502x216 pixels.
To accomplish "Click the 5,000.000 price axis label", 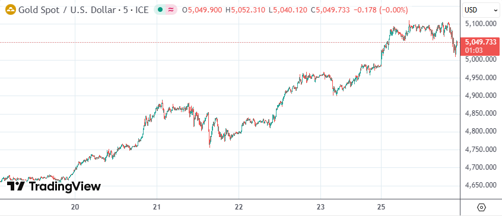I will point(481,59).
